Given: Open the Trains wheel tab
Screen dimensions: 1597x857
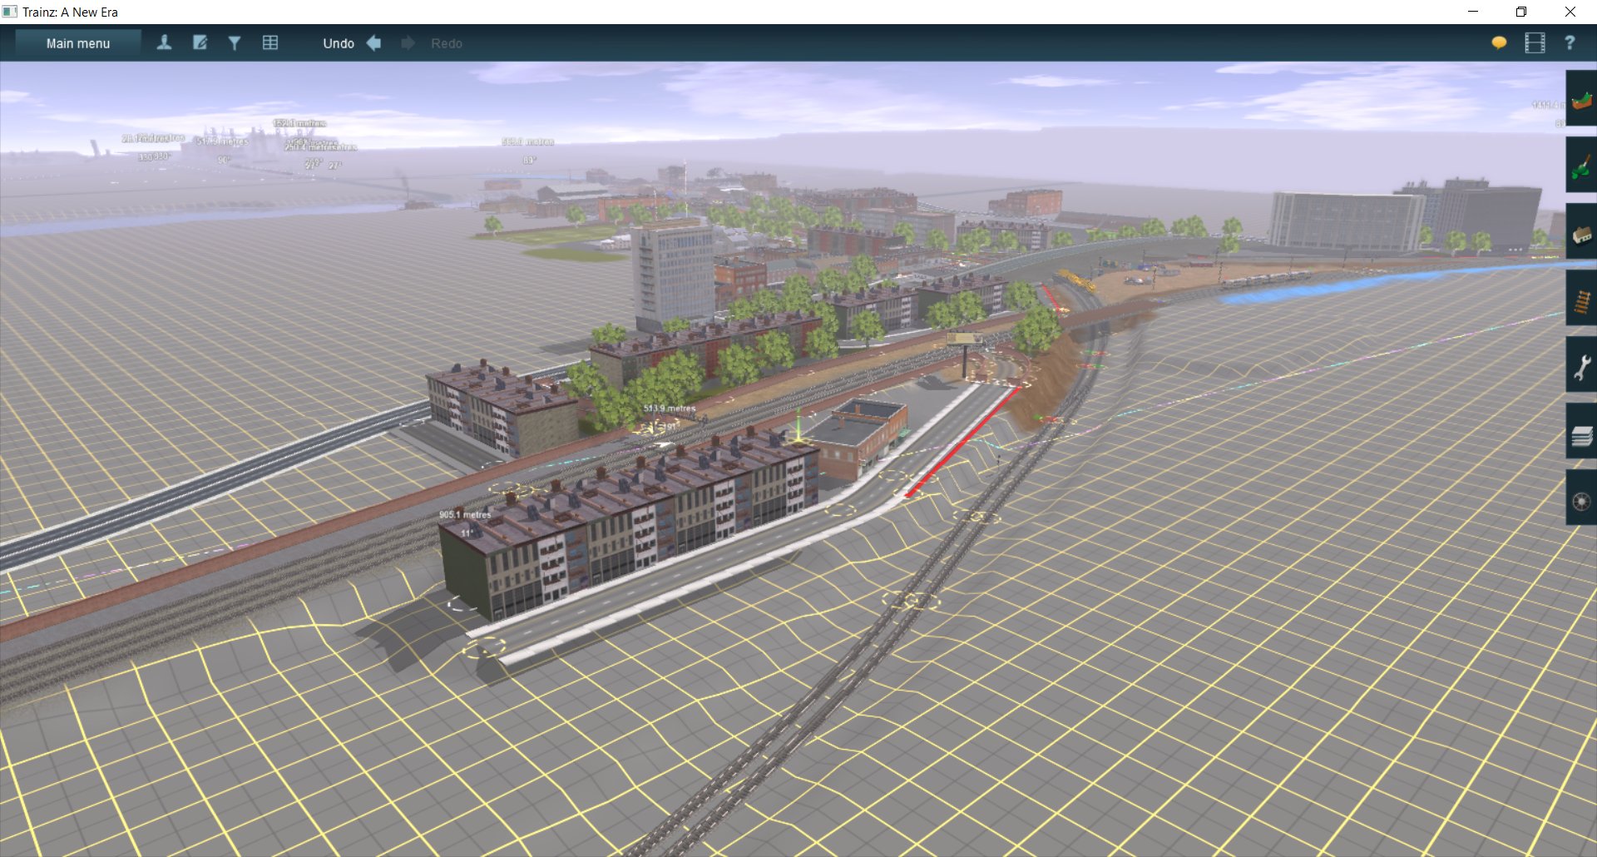Looking at the screenshot, I should pos(1581,498).
